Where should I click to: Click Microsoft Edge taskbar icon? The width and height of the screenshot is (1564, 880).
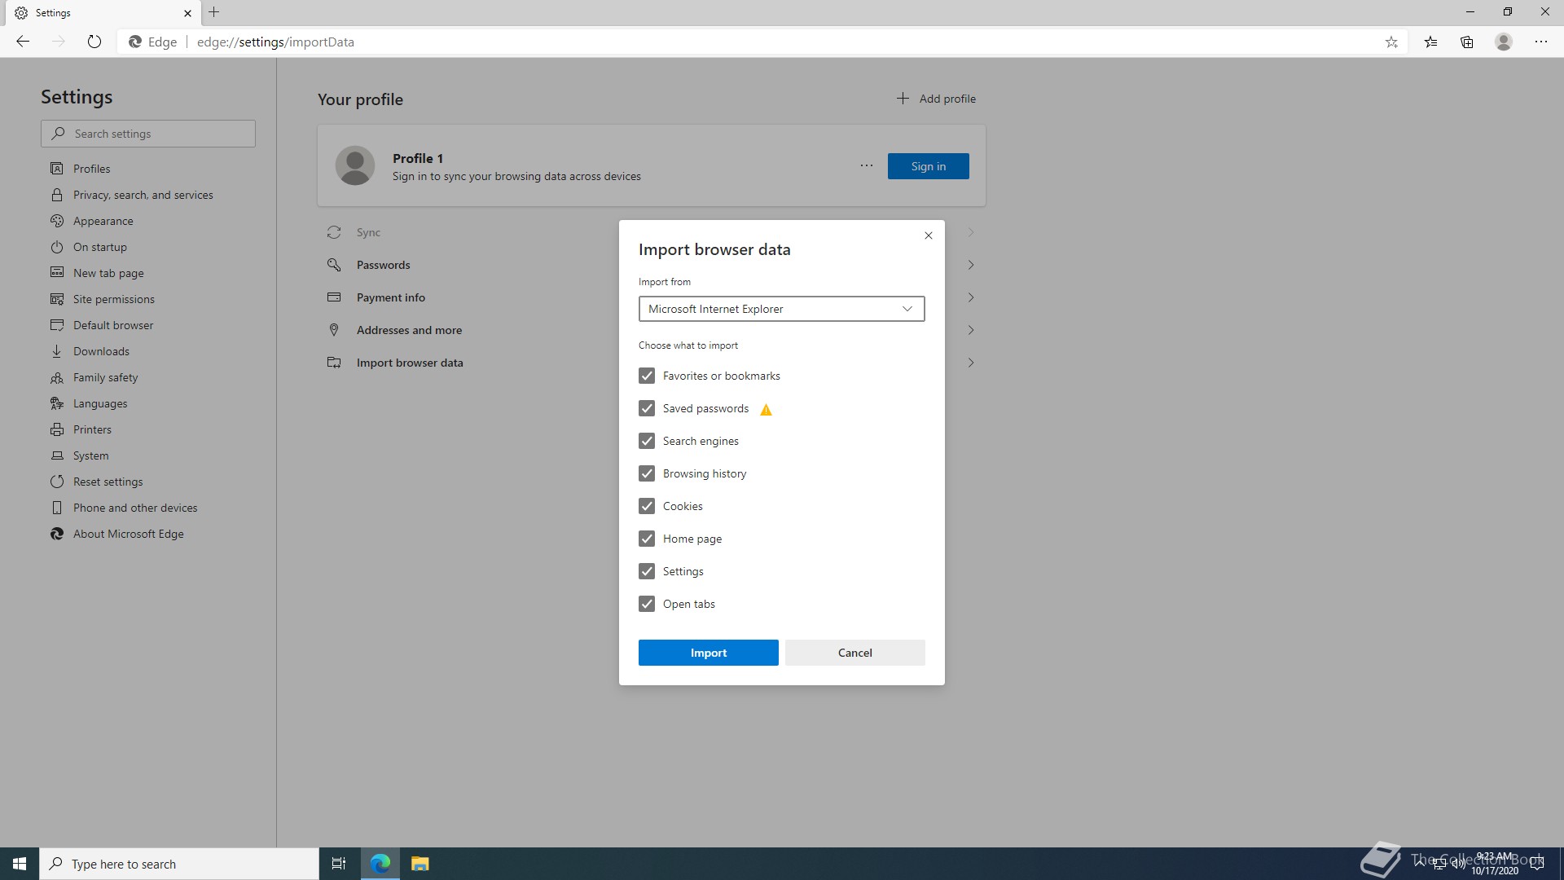pyautogui.click(x=380, y=864)
